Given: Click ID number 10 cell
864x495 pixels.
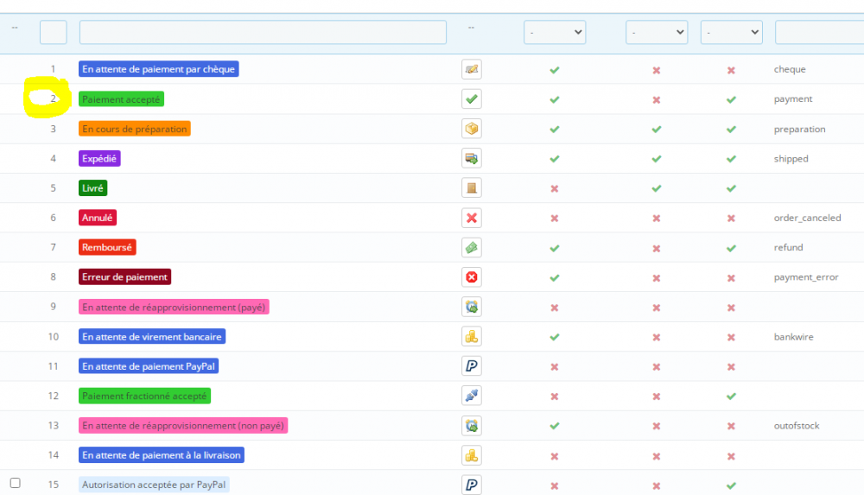Looking at the screenshot, I should (x=54, y=337).
